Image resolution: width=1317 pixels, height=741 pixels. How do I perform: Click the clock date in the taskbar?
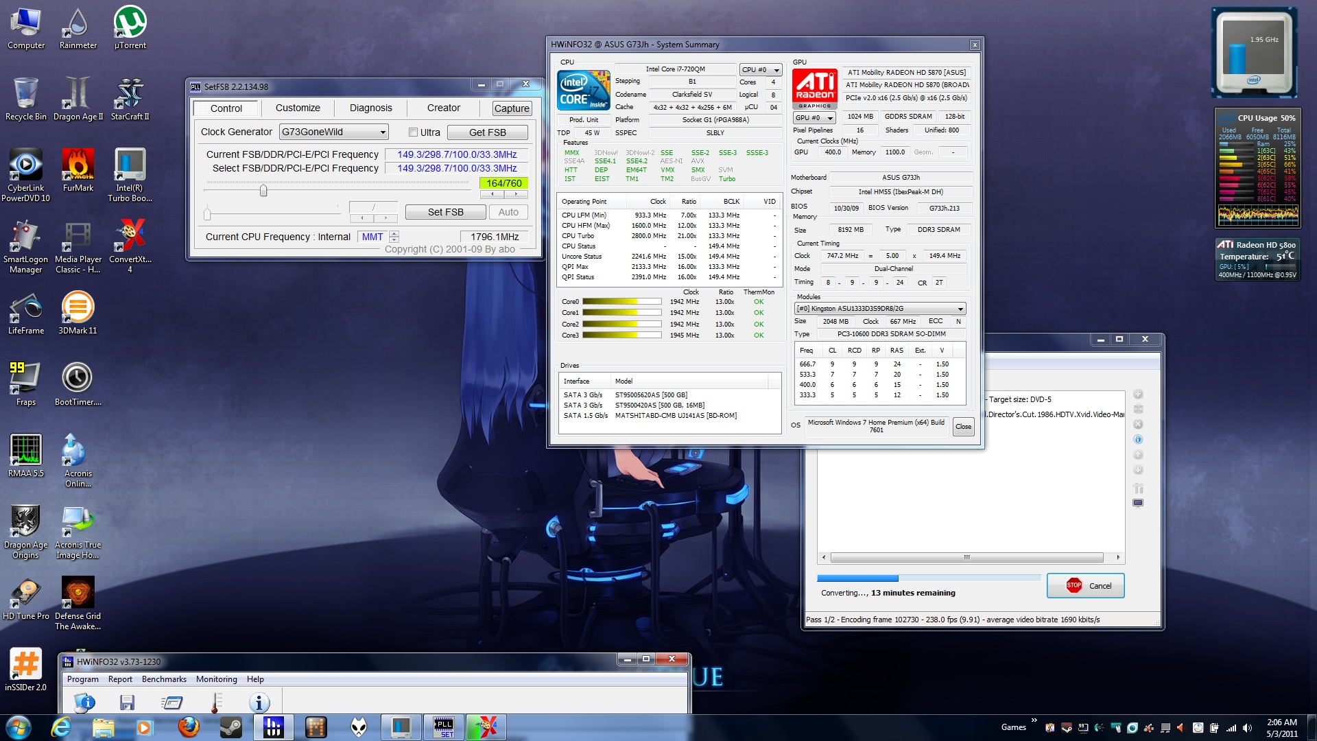tap(1281, 728)
